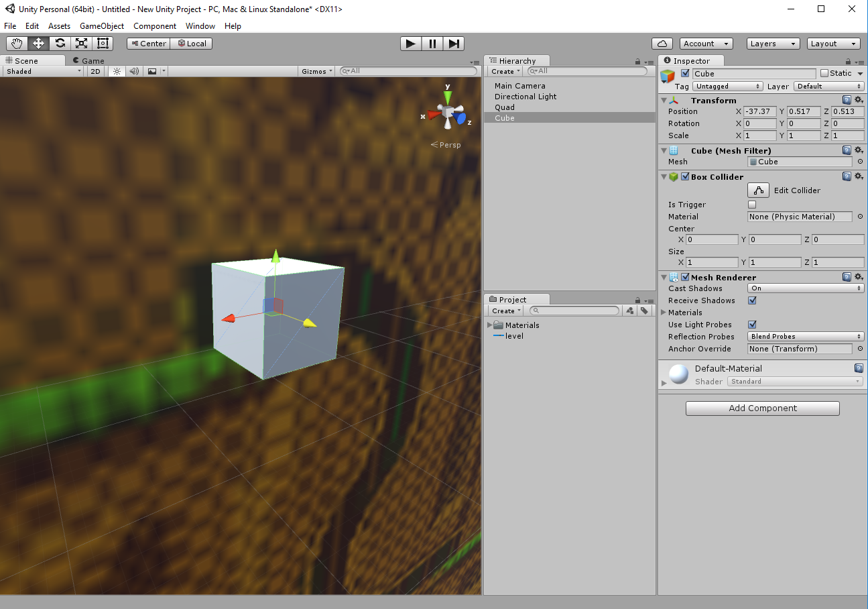Open the GameObject menu
The height and width of the screenshot is (609, 868).
pyautogui.click(x=102, y=26)
